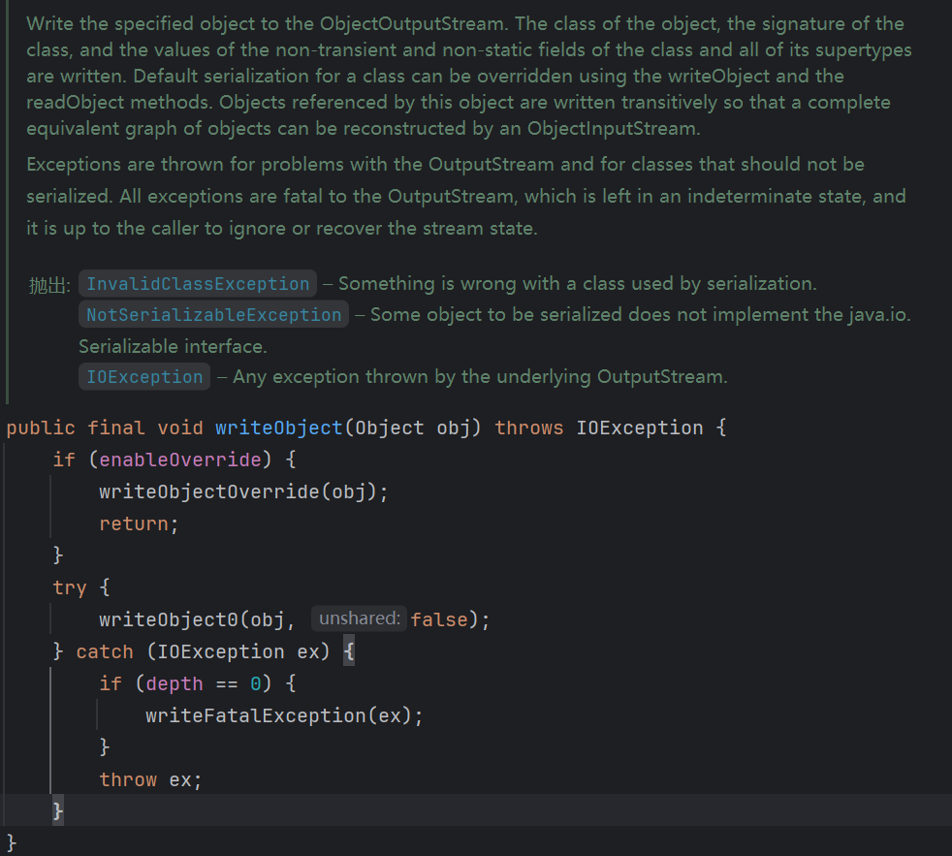Click the return keyword
The image size is (952, 856).
[x=133, y=523]
